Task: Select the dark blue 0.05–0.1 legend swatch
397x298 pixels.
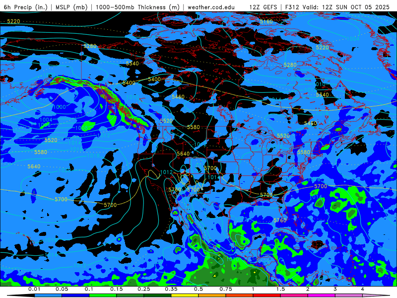Action: 75,296
